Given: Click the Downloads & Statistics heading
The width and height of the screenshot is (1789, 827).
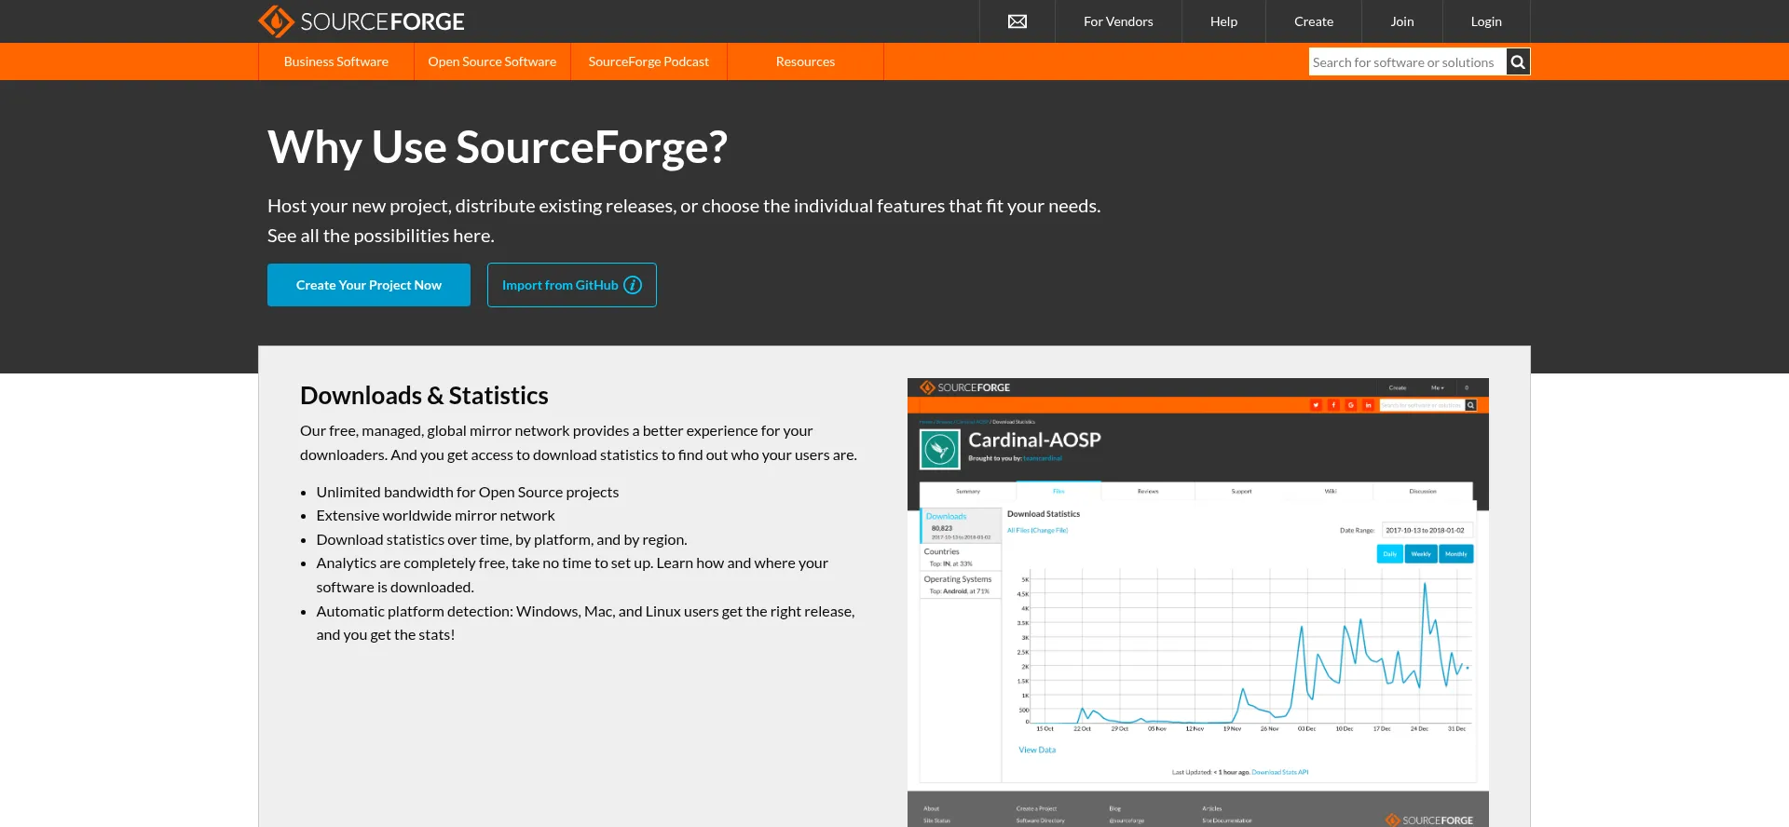Looking at the screenshot, I should click(x=424, y=396).
